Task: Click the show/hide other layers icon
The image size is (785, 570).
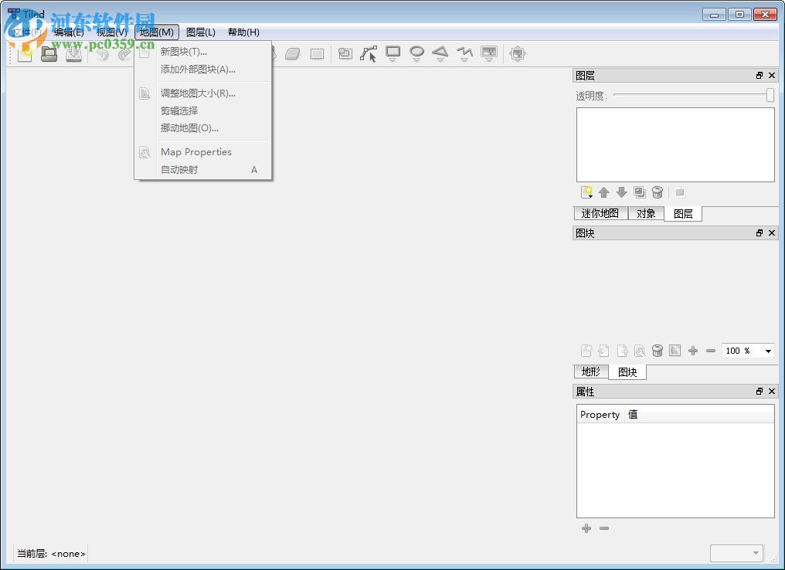Action: pos(680,192)
